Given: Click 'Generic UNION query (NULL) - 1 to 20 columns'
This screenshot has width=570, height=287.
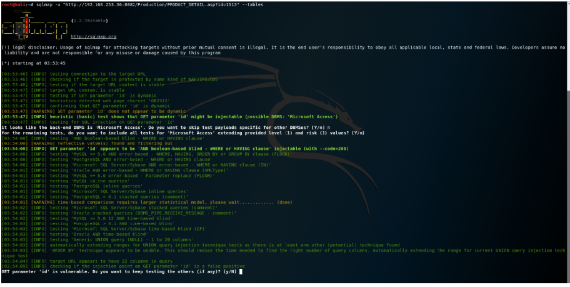Looking at the screenshot, I should pyautogui.click(x=97, y=239).
